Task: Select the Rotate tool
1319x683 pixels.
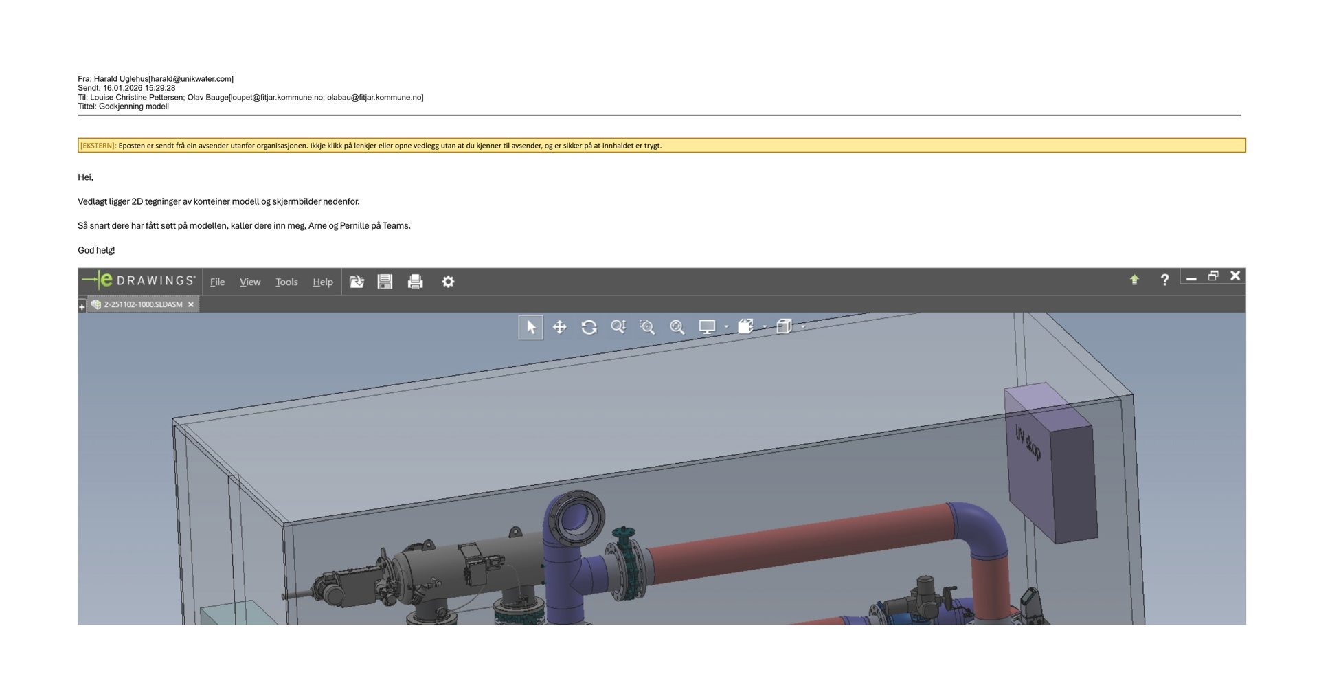Action: coord(591,328)
